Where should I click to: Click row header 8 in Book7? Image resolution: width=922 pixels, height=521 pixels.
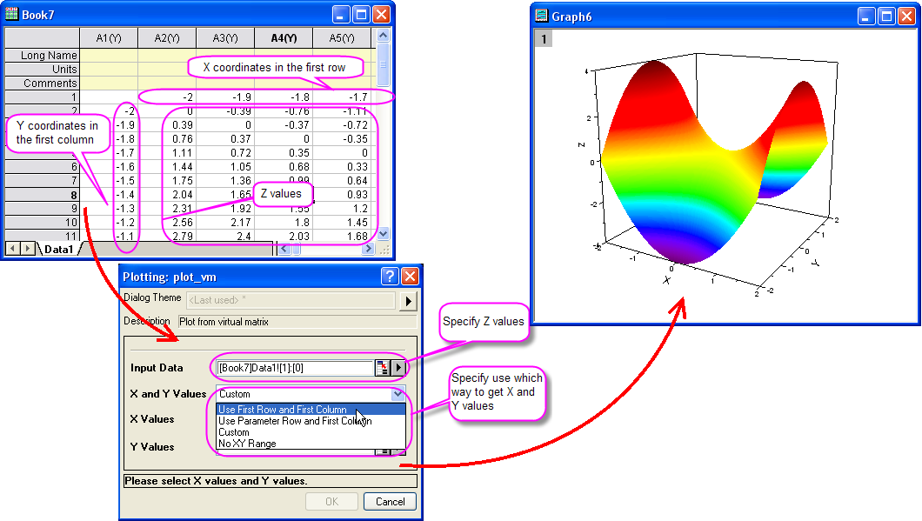(x=43, y=195)
